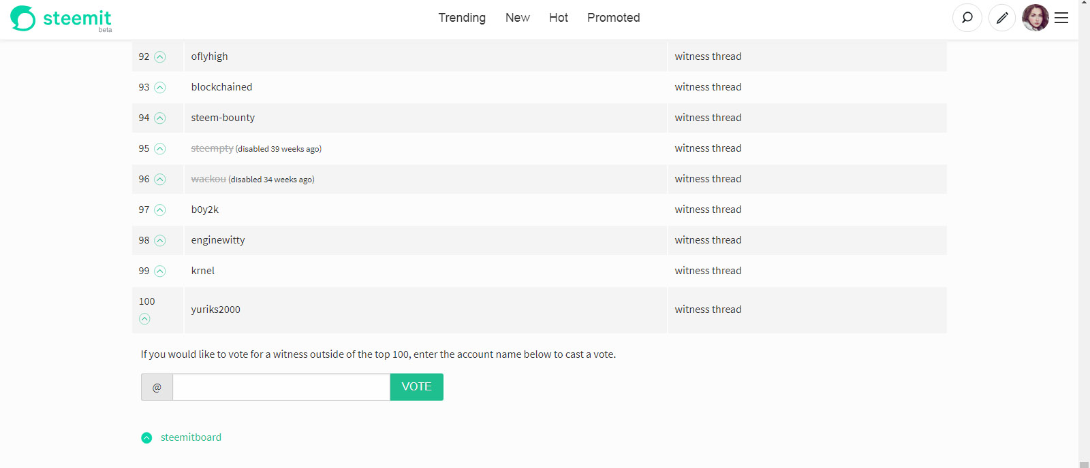1090x468 pixels.
Task: Open witness thread for krnel
Action: click(x=708, y=271)
